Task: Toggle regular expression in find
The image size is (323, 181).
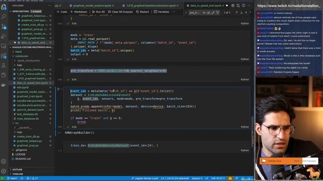Action: click(213, 13)
